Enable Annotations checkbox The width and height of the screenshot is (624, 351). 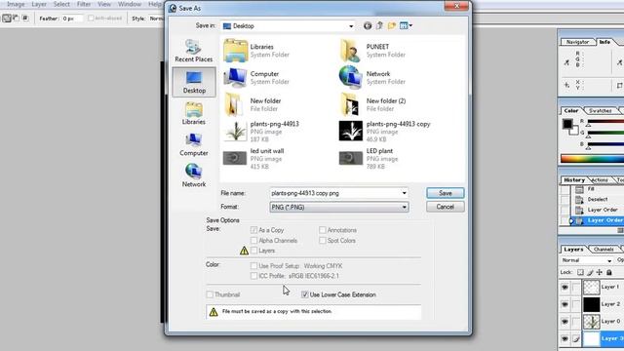pyautogui.click(x=323, y=230)
